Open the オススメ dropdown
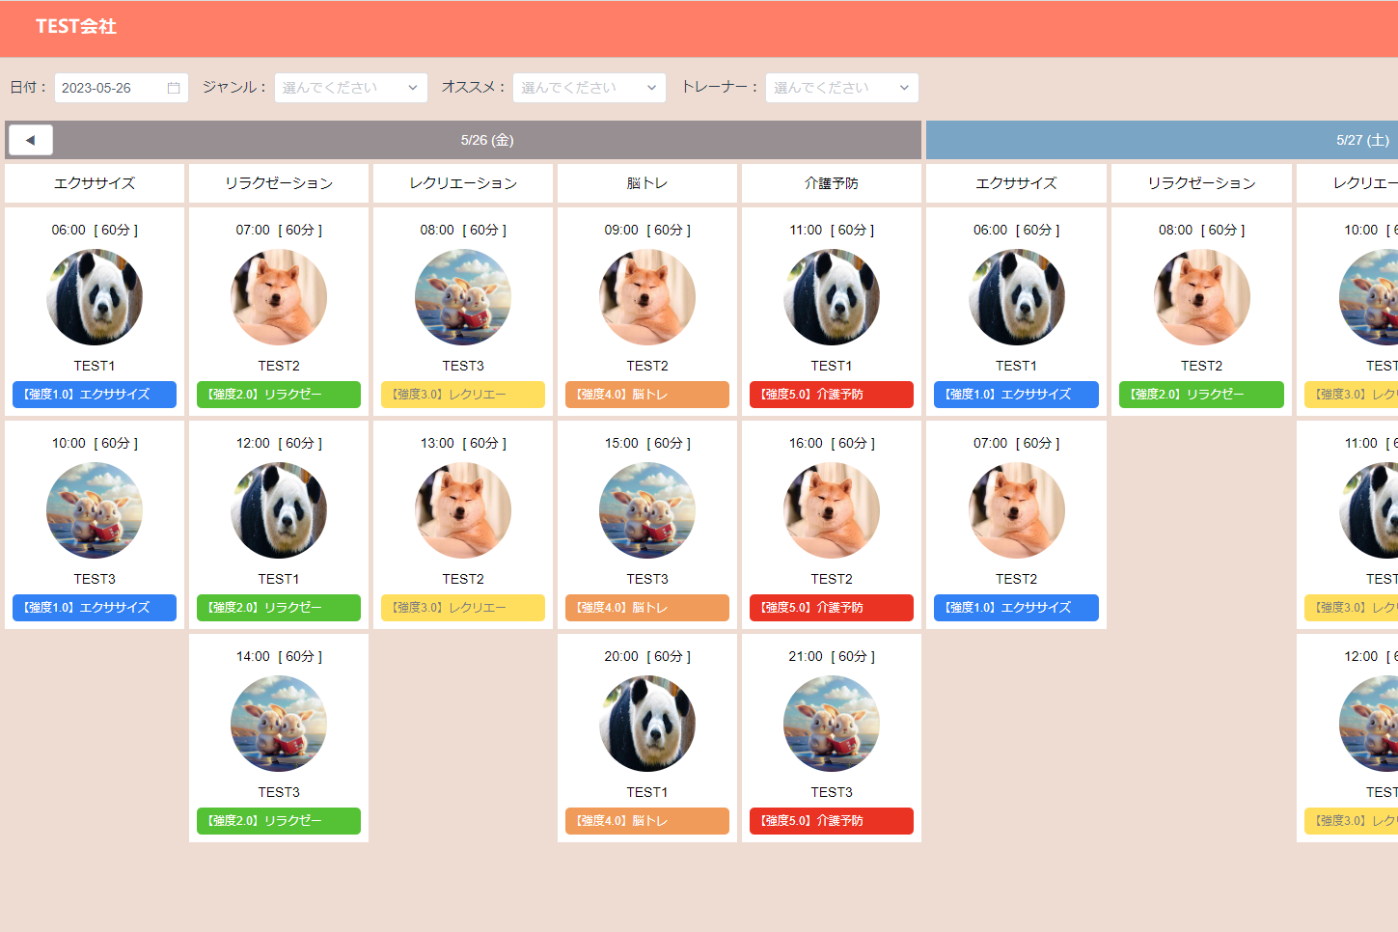Screen dimensions: 1398x932 [x=589, y=88]
